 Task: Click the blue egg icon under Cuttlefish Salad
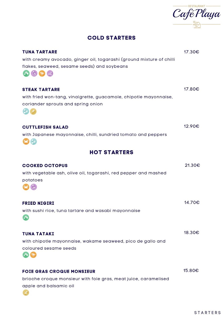34,141
